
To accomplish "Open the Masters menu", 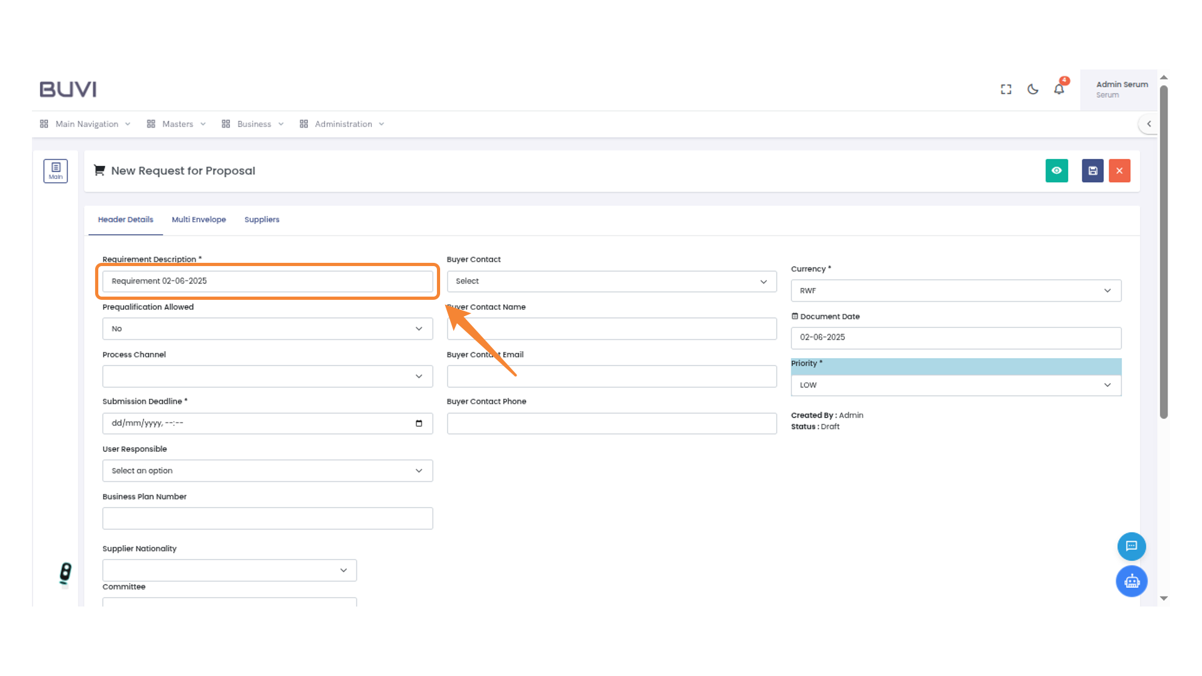I will (177, 124).
